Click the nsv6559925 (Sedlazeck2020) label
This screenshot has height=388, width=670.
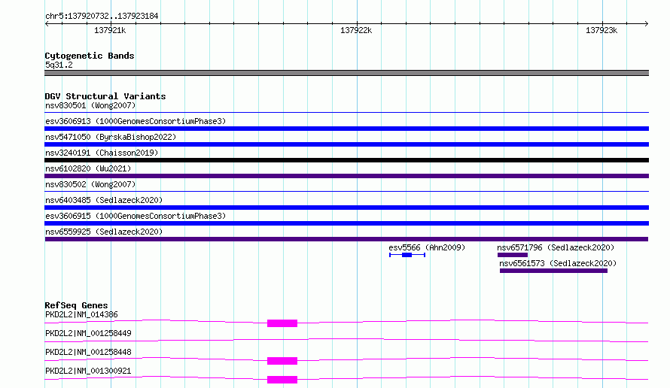pos(104,232)
